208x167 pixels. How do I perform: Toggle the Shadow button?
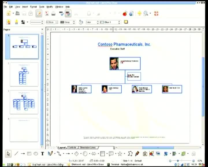(x=126, y=22)
